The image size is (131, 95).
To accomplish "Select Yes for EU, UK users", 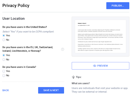I will pos(4,55).
